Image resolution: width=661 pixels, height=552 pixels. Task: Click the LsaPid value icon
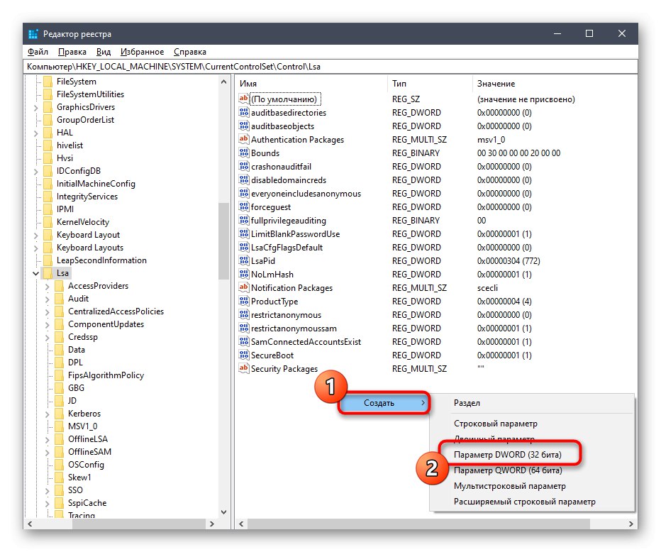(x=244, y=260)
